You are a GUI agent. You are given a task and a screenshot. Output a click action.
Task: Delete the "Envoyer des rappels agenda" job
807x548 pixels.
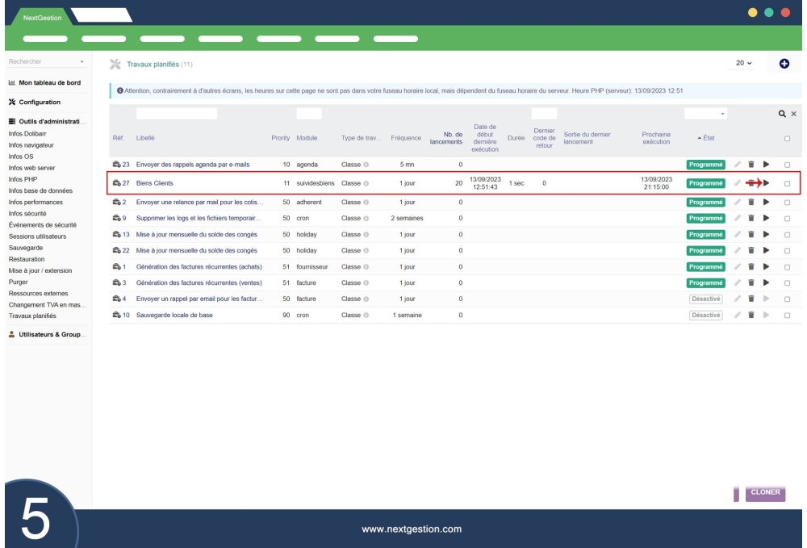coord(751,164)
